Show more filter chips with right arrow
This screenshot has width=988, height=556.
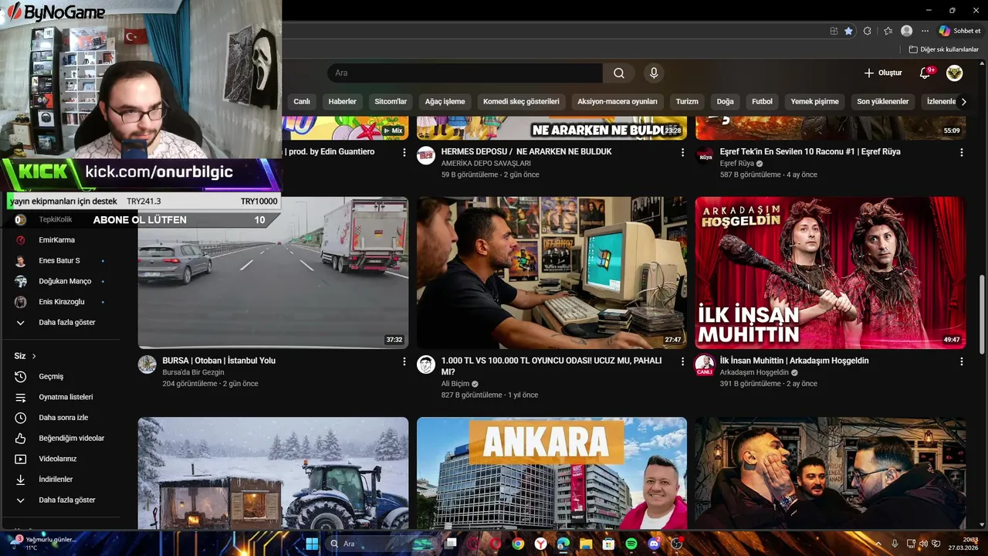pos(963,101)
